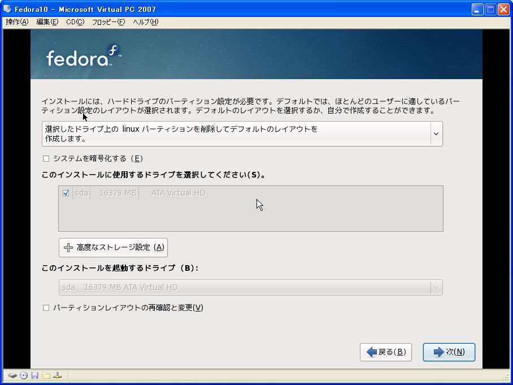The image size is (513, 385).
Task: Click 高度なストレージ設定 (A) button
Action: (x=113, y=248)
